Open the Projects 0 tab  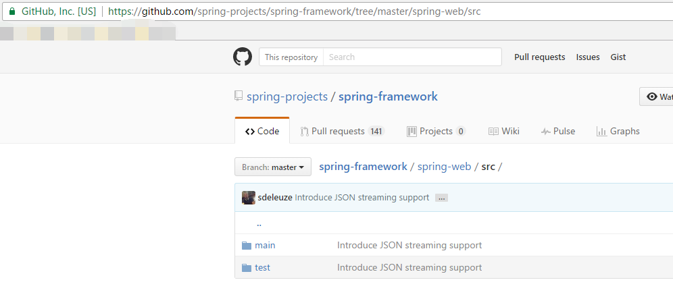[436, 131]
